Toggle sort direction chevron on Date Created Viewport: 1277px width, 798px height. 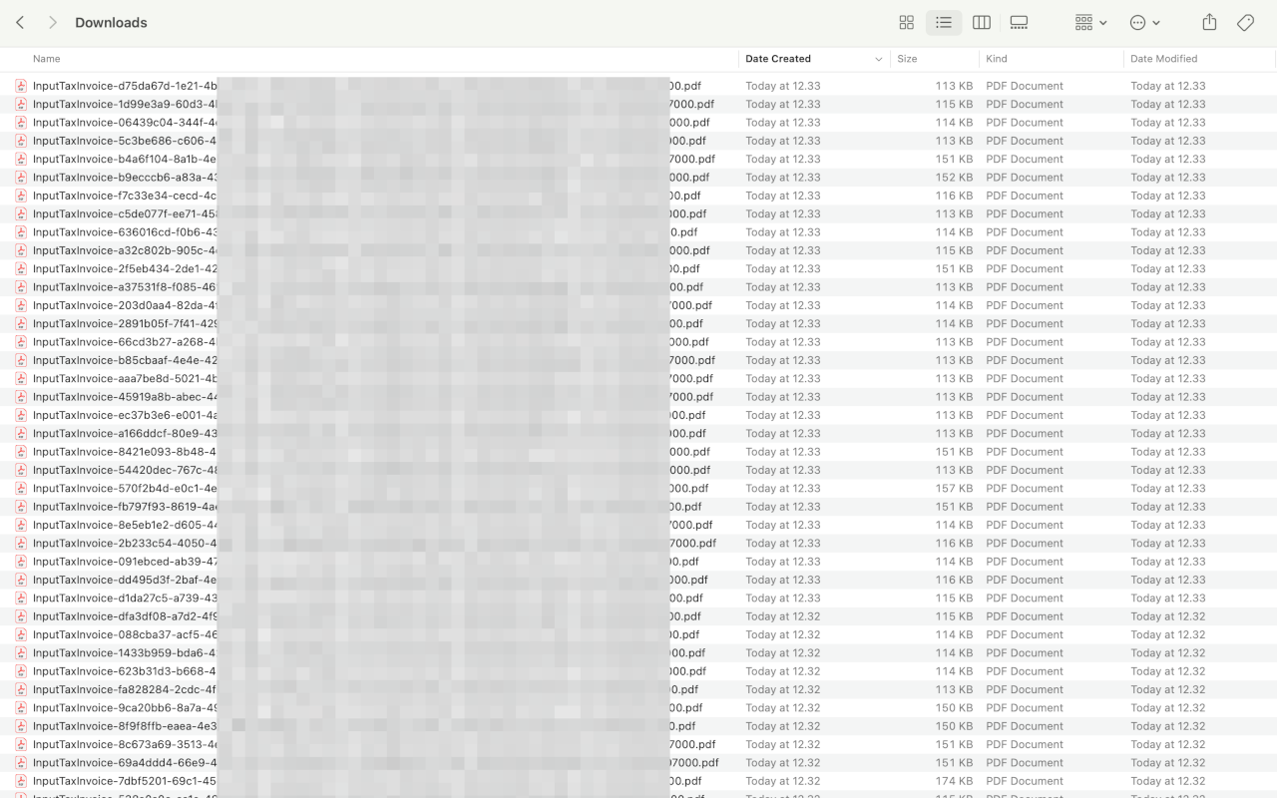878,59
